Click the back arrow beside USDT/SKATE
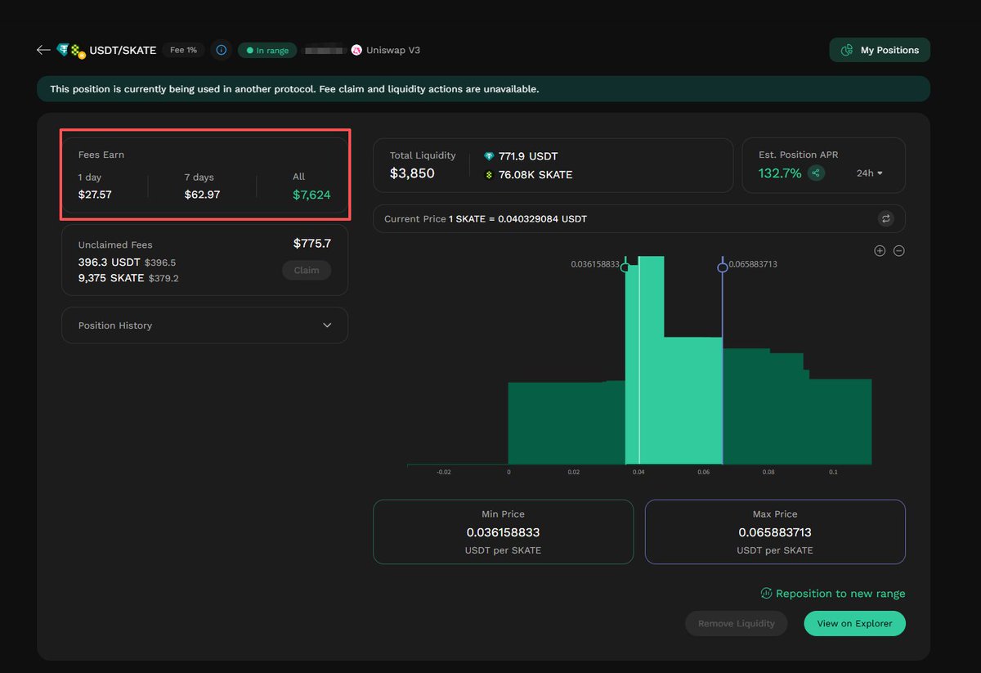 [43, 50]
